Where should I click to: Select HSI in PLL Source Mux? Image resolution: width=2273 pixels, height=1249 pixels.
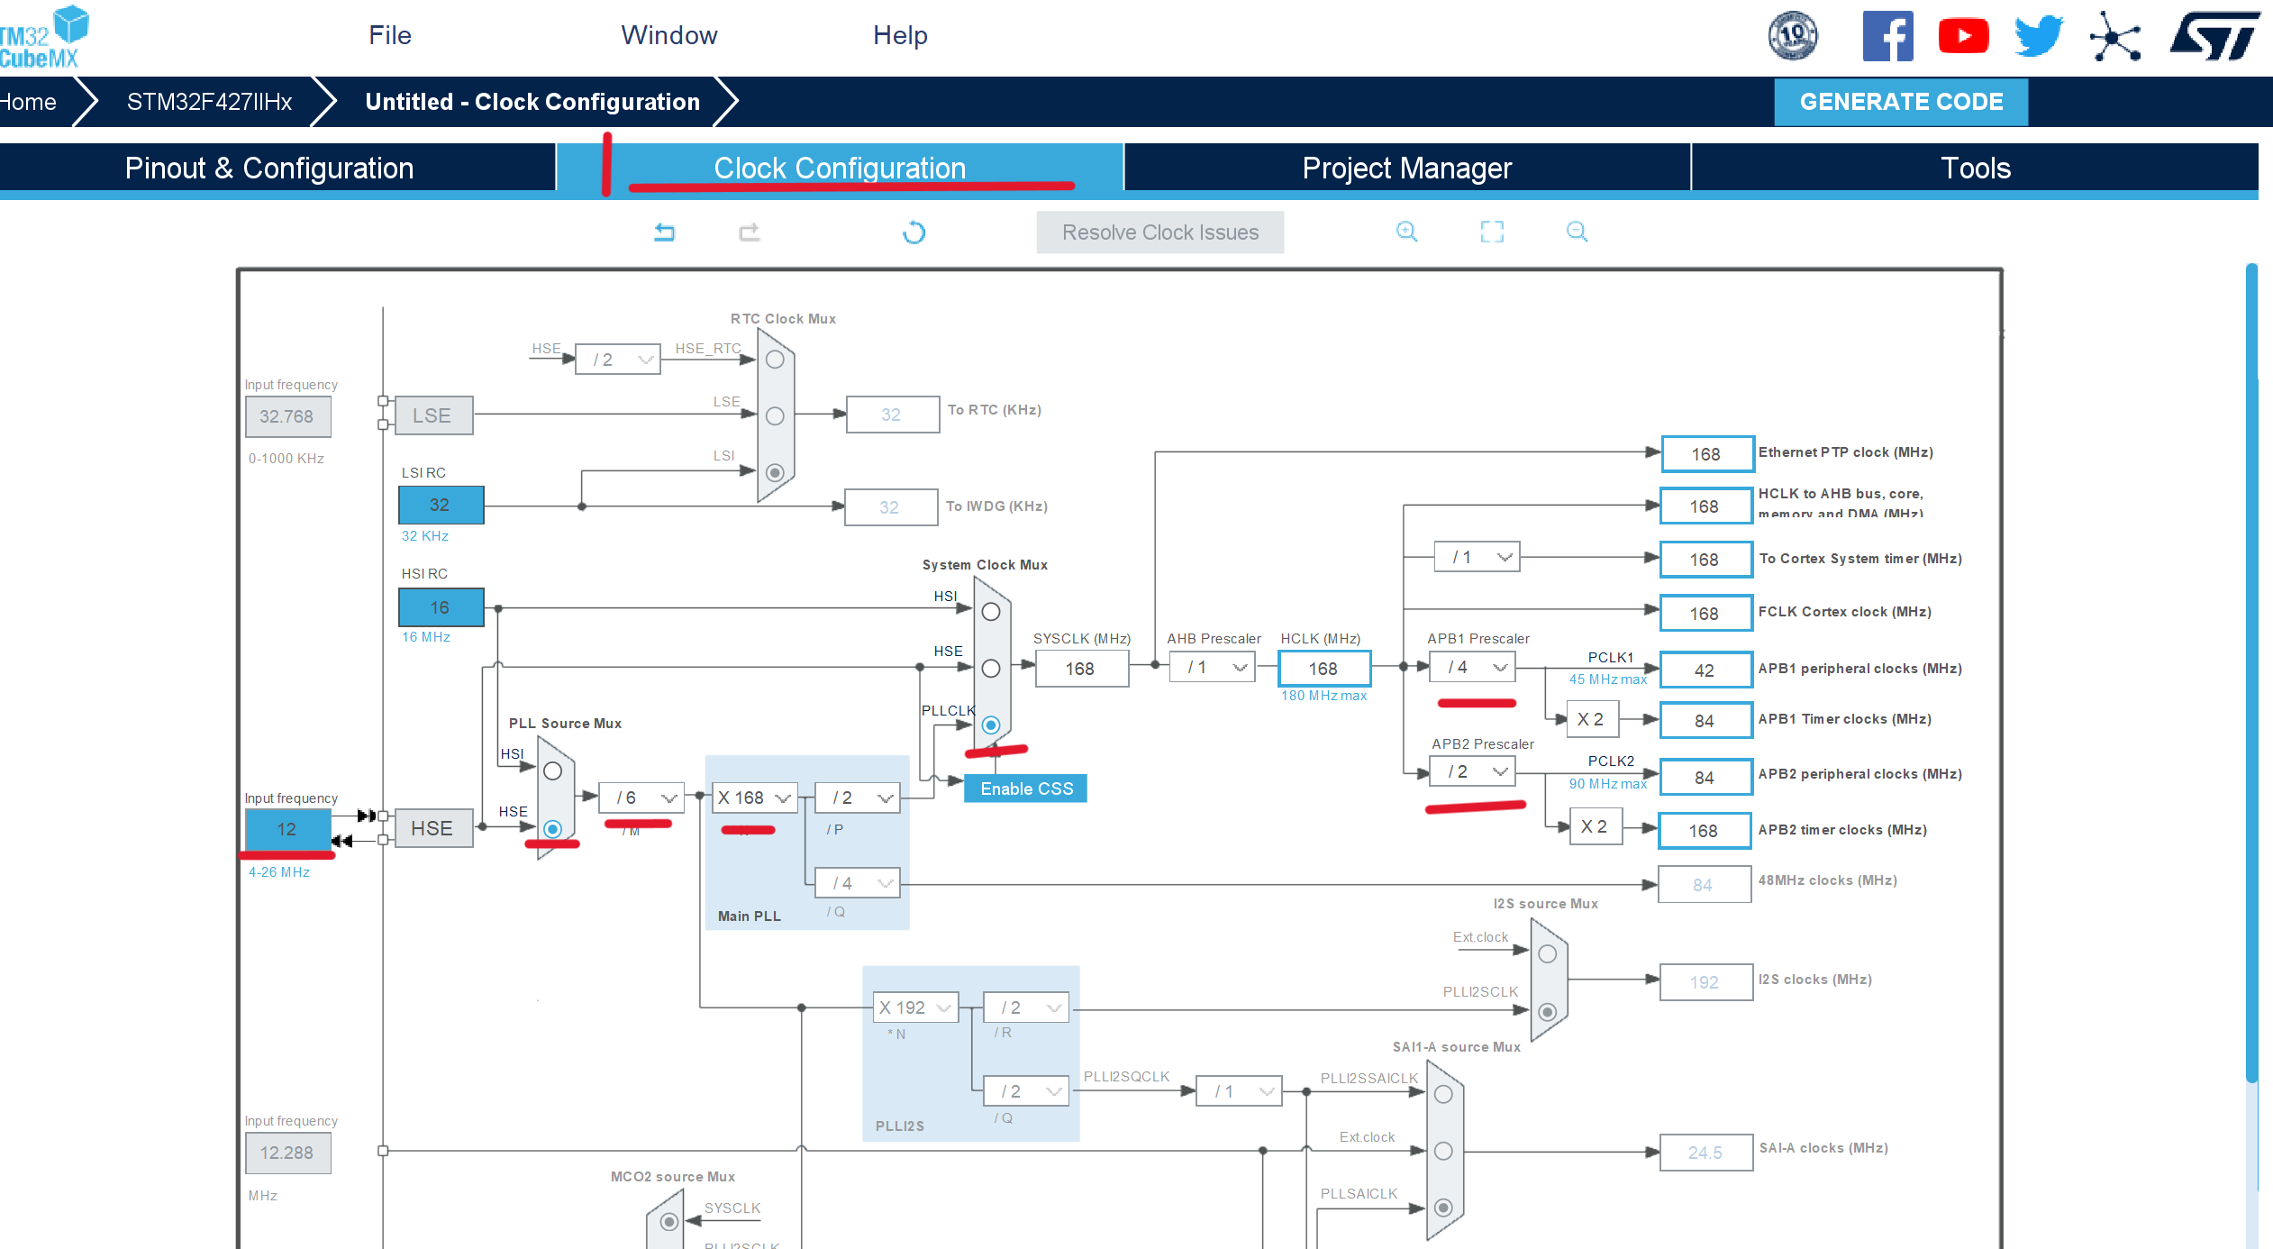point(553,770)
